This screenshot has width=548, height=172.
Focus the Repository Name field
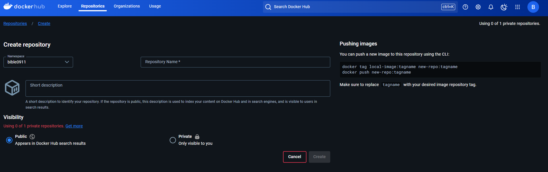click(235, 62)
